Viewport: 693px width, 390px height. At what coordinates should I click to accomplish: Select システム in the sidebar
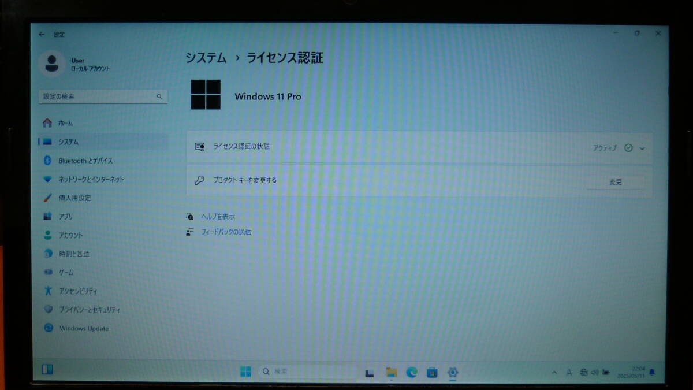pos(103,142)
